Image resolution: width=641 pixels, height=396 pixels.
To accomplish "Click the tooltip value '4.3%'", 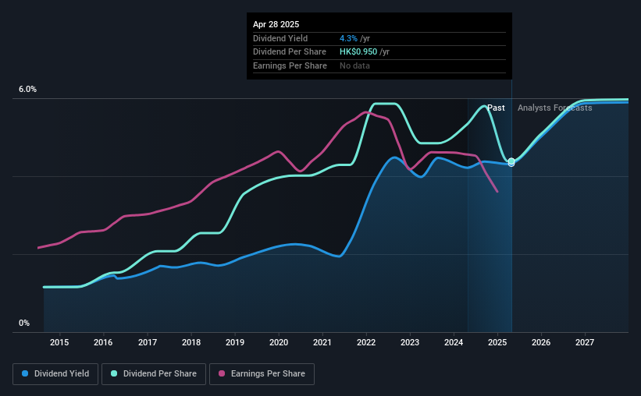I will tap(348, 38).
